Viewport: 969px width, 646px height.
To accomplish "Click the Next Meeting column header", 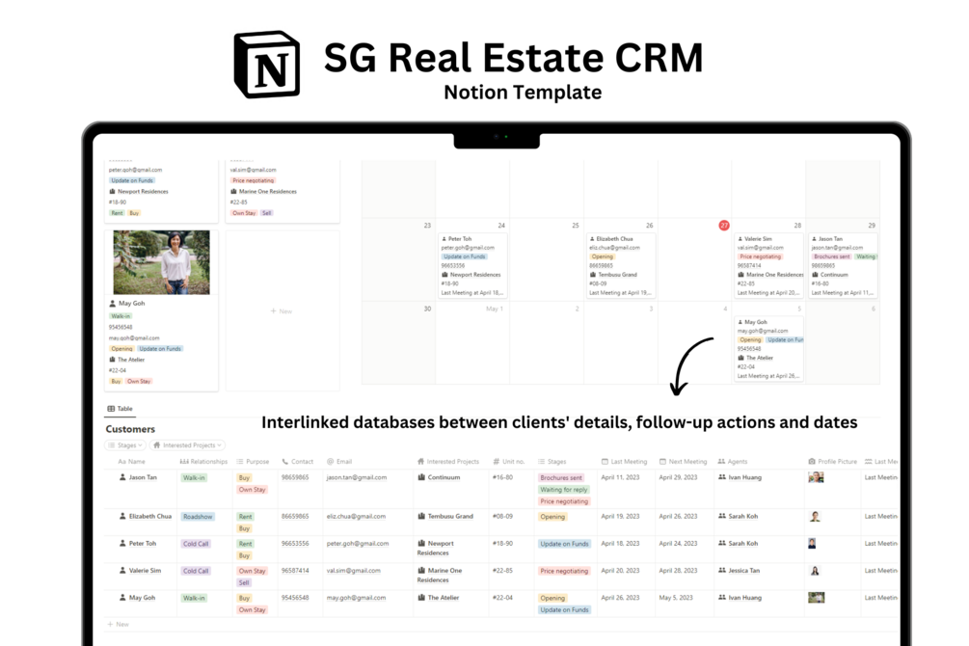I will [x=683, y=462].
